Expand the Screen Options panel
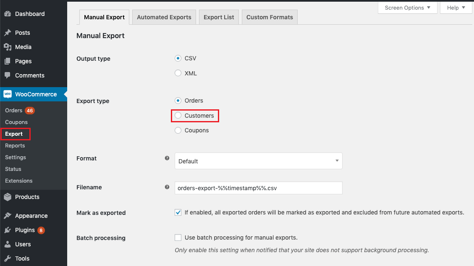474x266 pixels. pyautogui.click(x=408, y=8)
